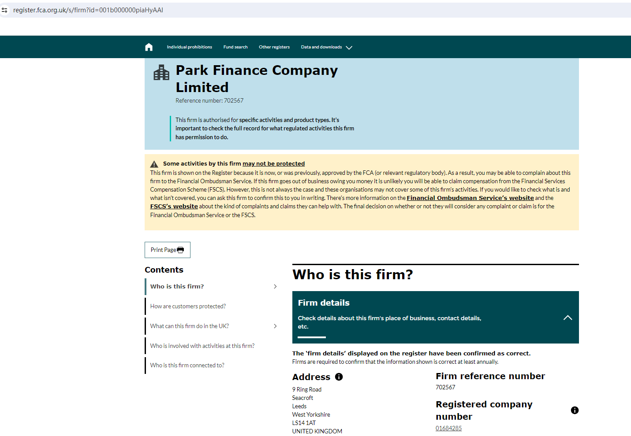The image size is (631, 436).
Task: Click the 'Contents' heading
Action: point(164,270)
